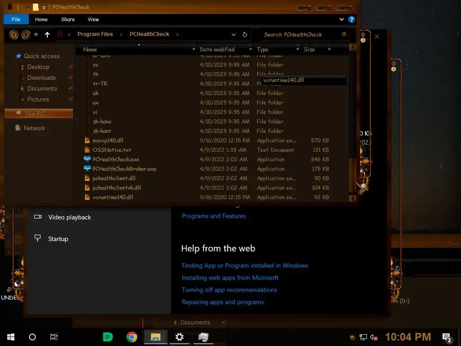This screenshot has height=346, width=461.
Task: Open Explorer help with the question mark icon
Action: click(351, 19)
